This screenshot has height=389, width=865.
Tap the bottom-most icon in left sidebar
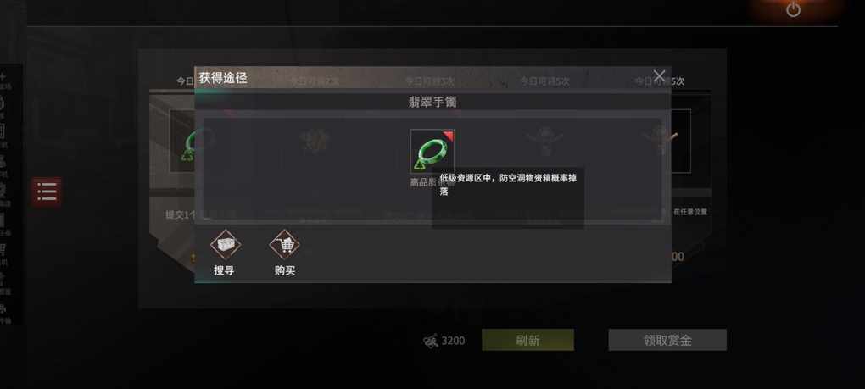pos(3,309)
